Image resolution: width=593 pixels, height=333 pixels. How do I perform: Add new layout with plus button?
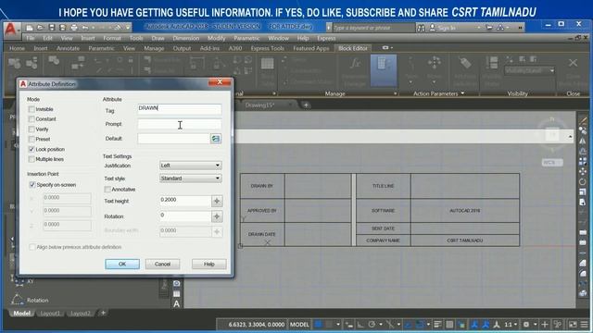click(103, 313)
